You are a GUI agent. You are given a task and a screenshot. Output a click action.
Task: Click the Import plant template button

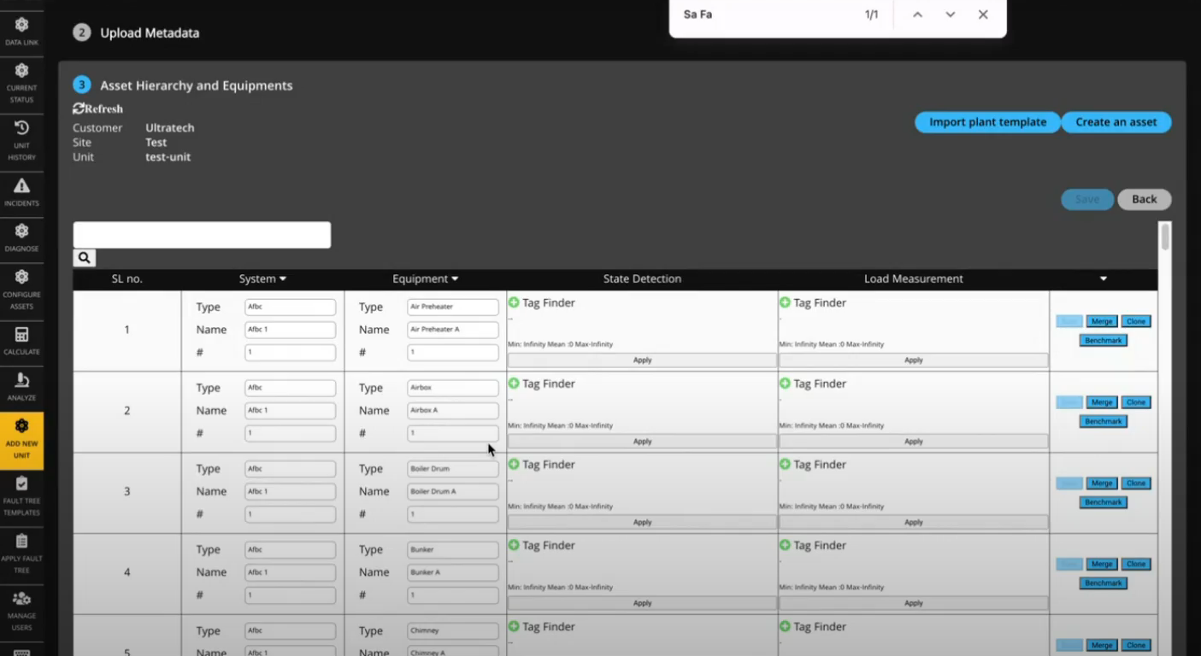point(987,122)
